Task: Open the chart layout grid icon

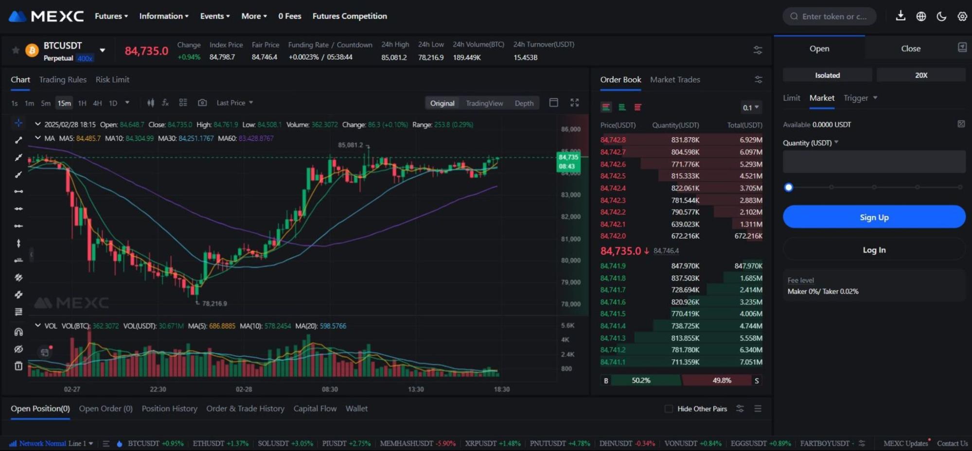Action: (x=183, y=102)
